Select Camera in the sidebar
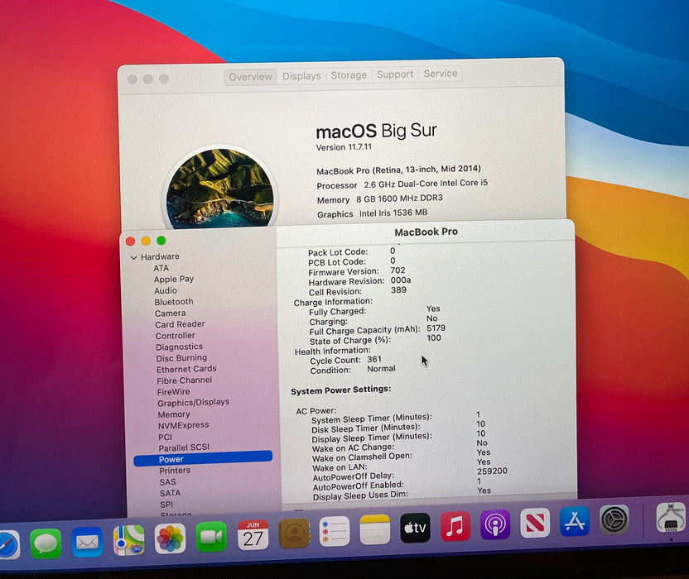This screenshot has width=689, height=579. point(170,313)
